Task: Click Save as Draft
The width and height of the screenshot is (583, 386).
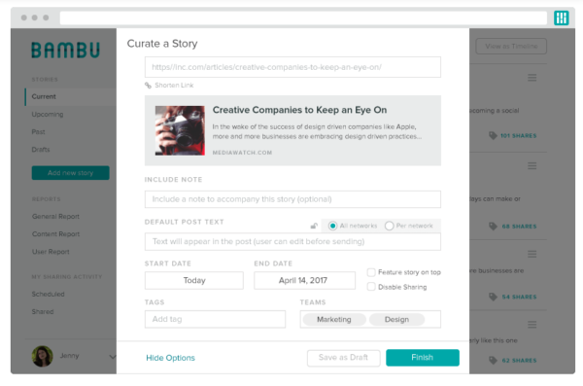Action: point(344,358)
